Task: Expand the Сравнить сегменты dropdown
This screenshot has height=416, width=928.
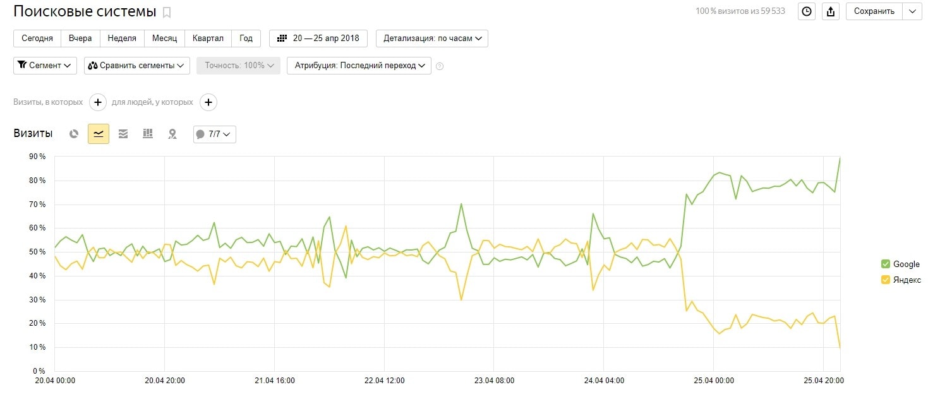Action: pyautogui.click(x=136, y=66)
